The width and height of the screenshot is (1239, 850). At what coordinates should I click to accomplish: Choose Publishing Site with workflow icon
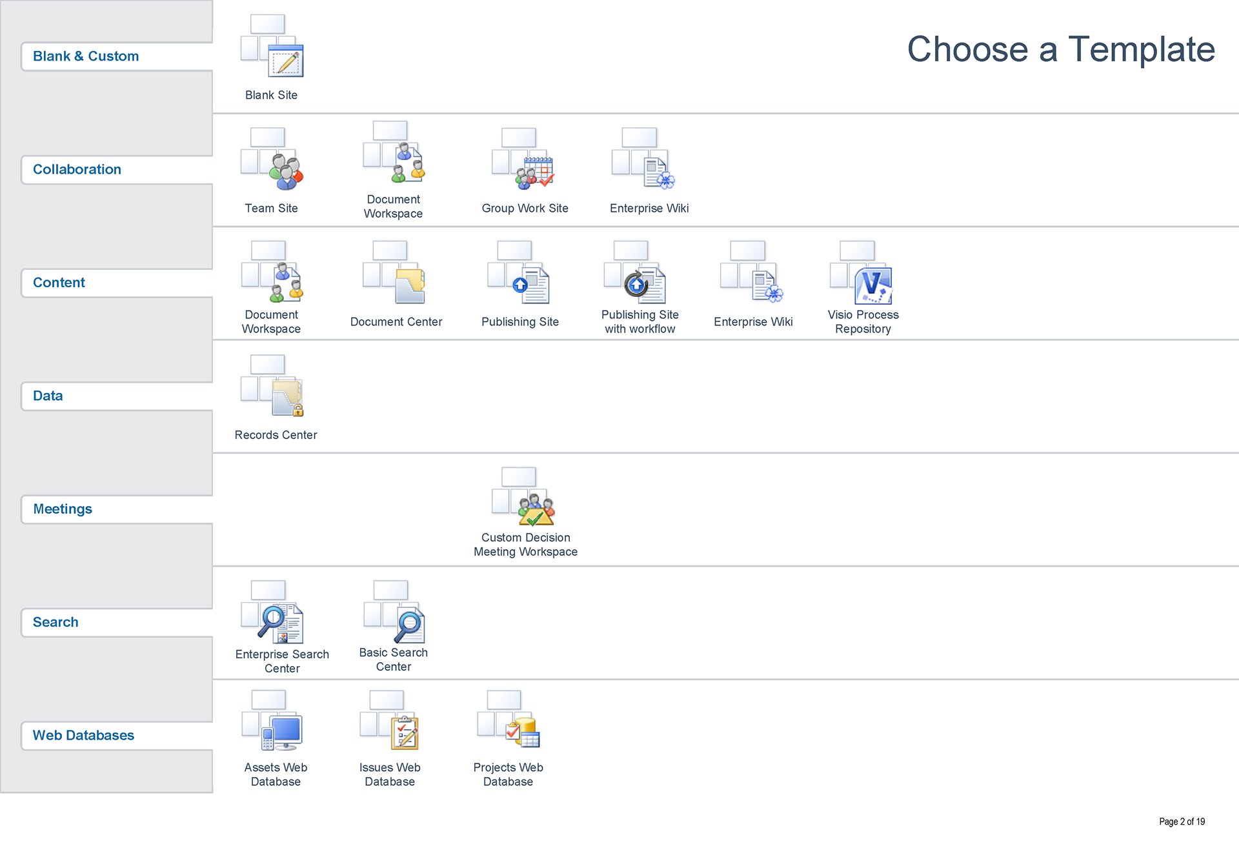(x=636, y=273)
